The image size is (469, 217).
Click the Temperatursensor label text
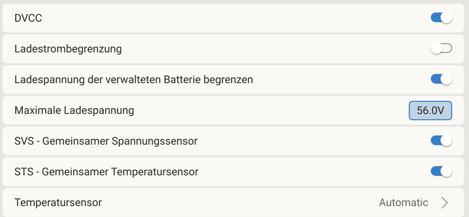pos(58,203)
